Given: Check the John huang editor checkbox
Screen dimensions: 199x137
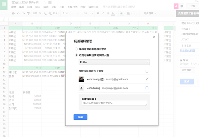Looking at the screenshot, I should click(x=147, y=88).
